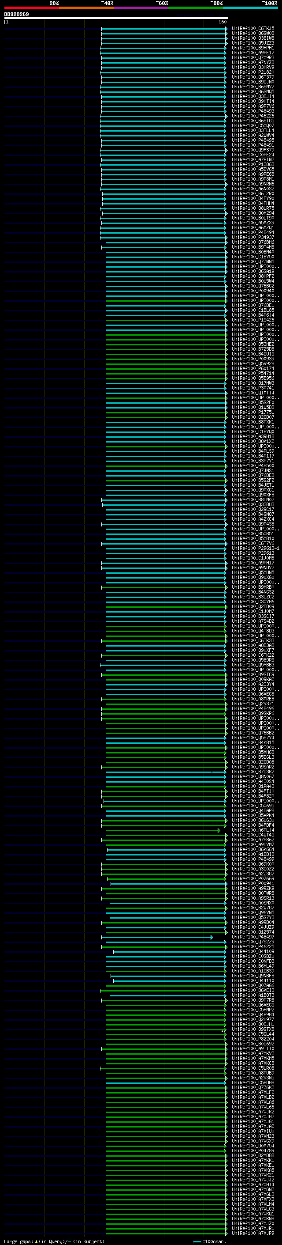Open hit UniRef100_C5XQ07
282x1245 pixels.
click(x=253, y=126)
